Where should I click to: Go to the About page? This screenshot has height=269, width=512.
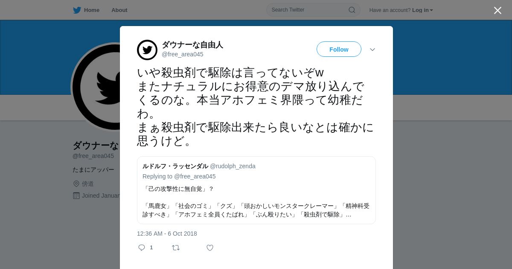point(119,10)
